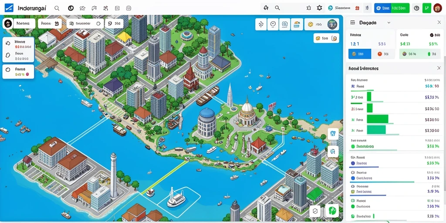This screenshot has height=223, width=446.
Task: Click the magnifier icon in the grey header bar
Action: click(277, 8)
